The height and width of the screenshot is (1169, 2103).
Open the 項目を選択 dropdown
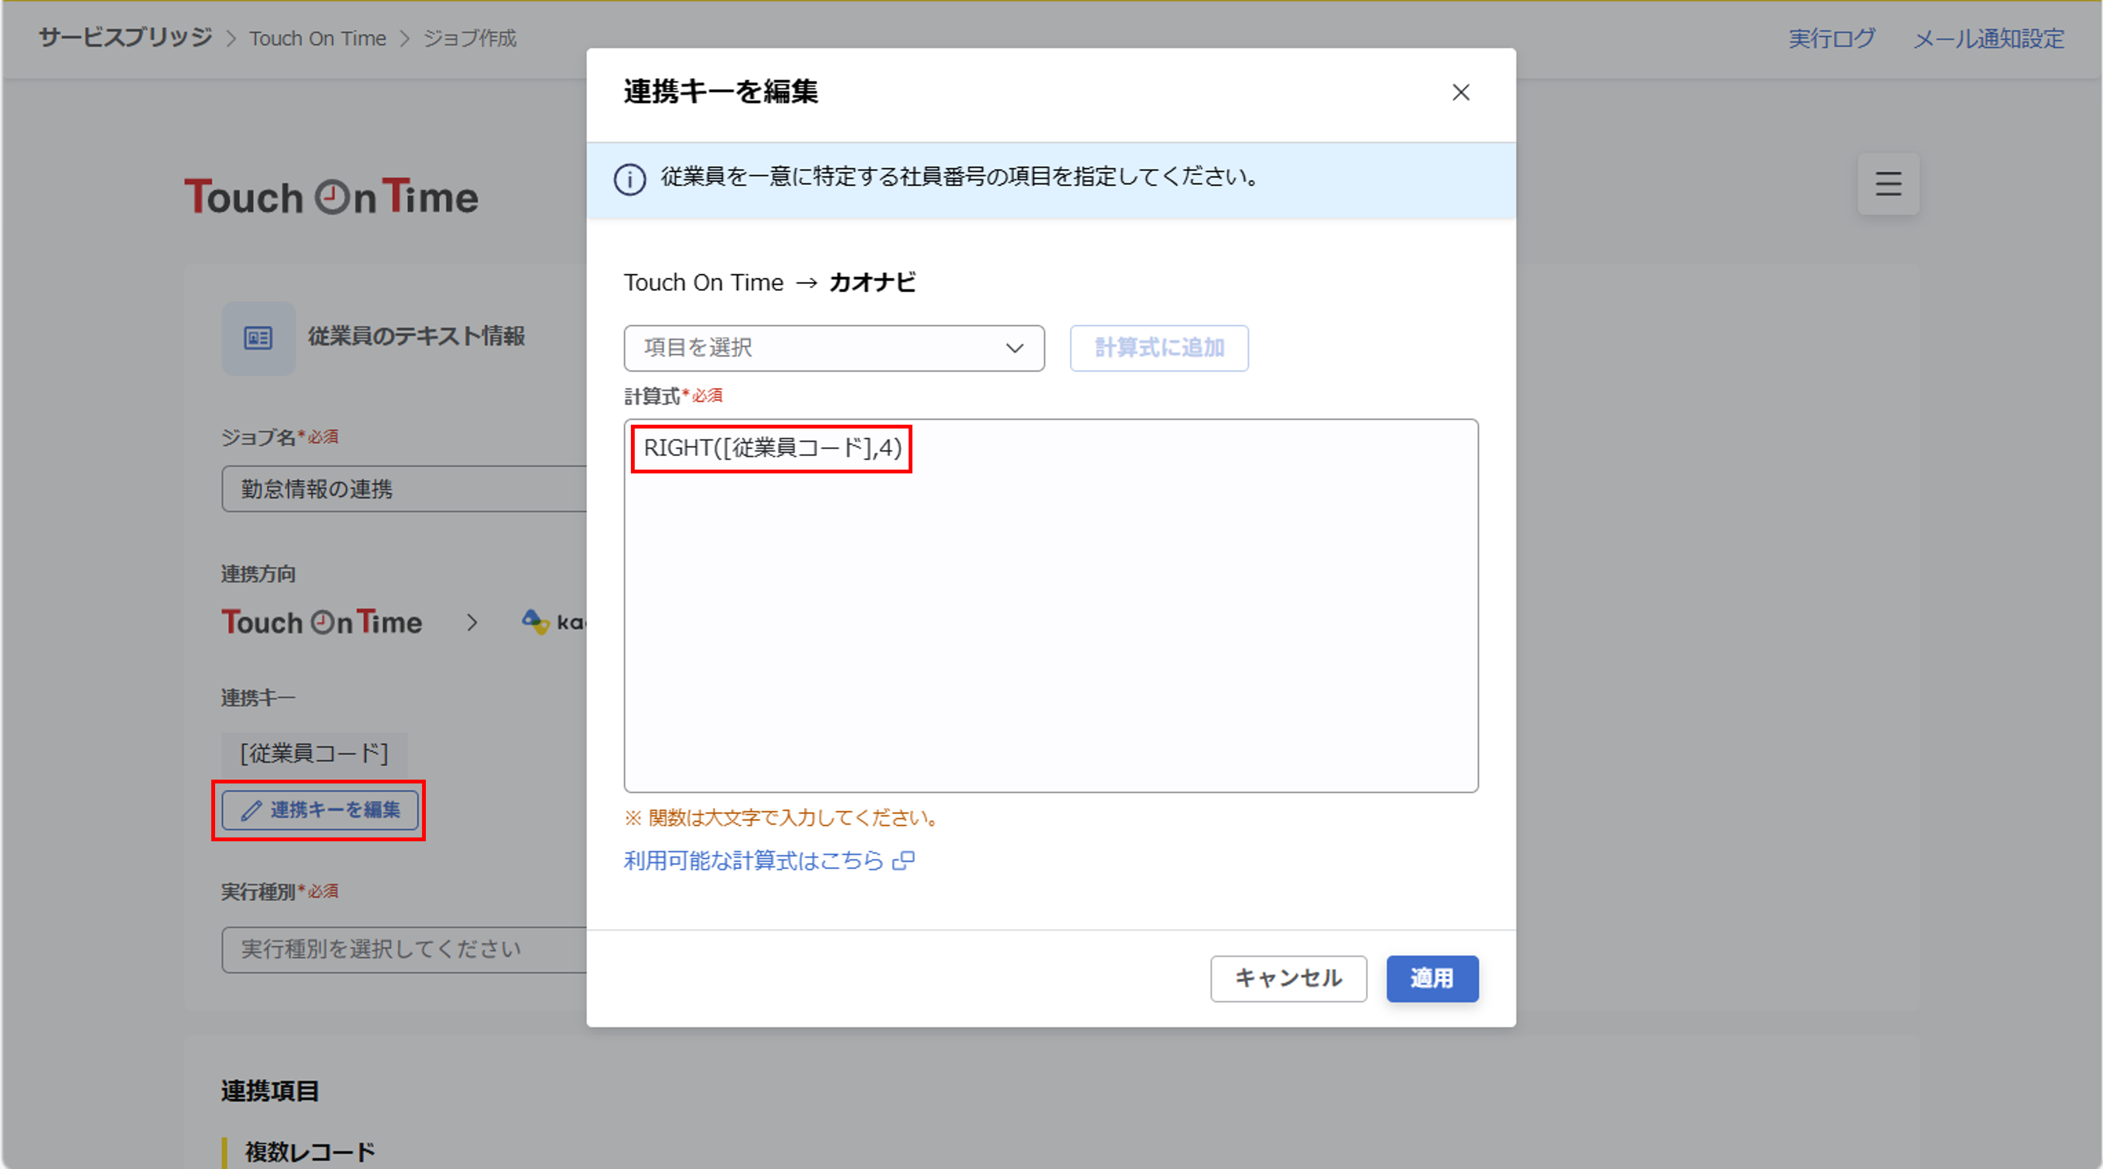[834, 348]
